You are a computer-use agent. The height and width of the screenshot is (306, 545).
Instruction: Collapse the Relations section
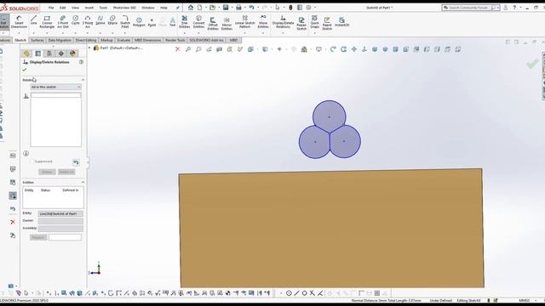coord(83,80)
